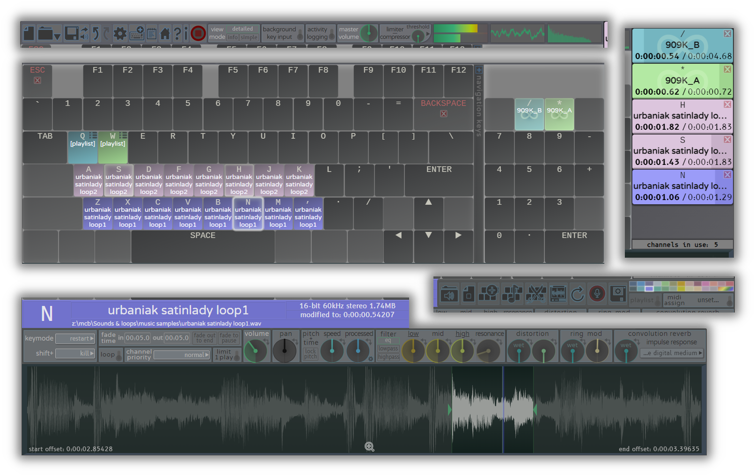Switch view mode to info
Screen dimensions: 755x476
(x=233, y=37)
